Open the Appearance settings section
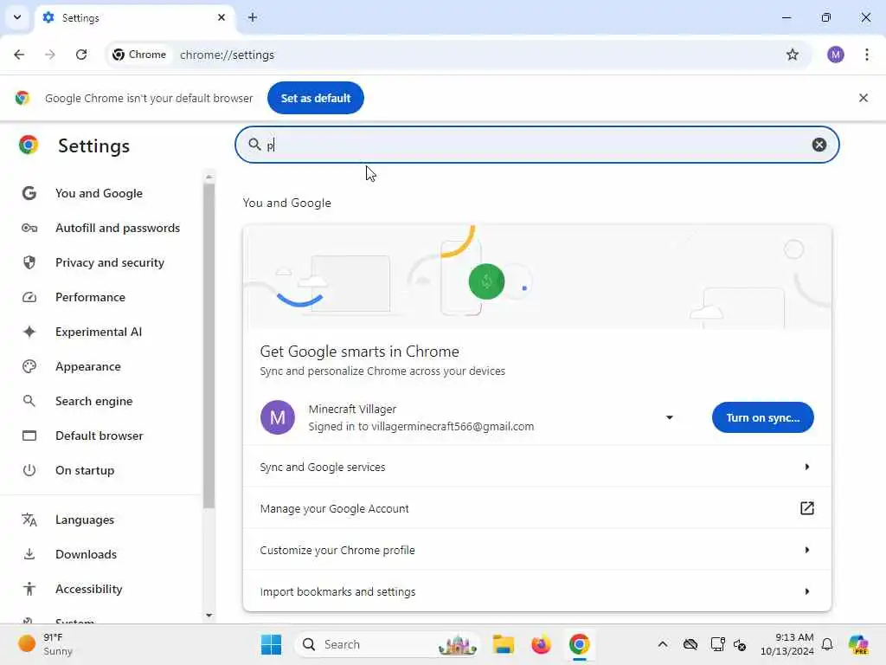Image resolution: width=886 pixels, height=665 pixels. coord(88,366)
